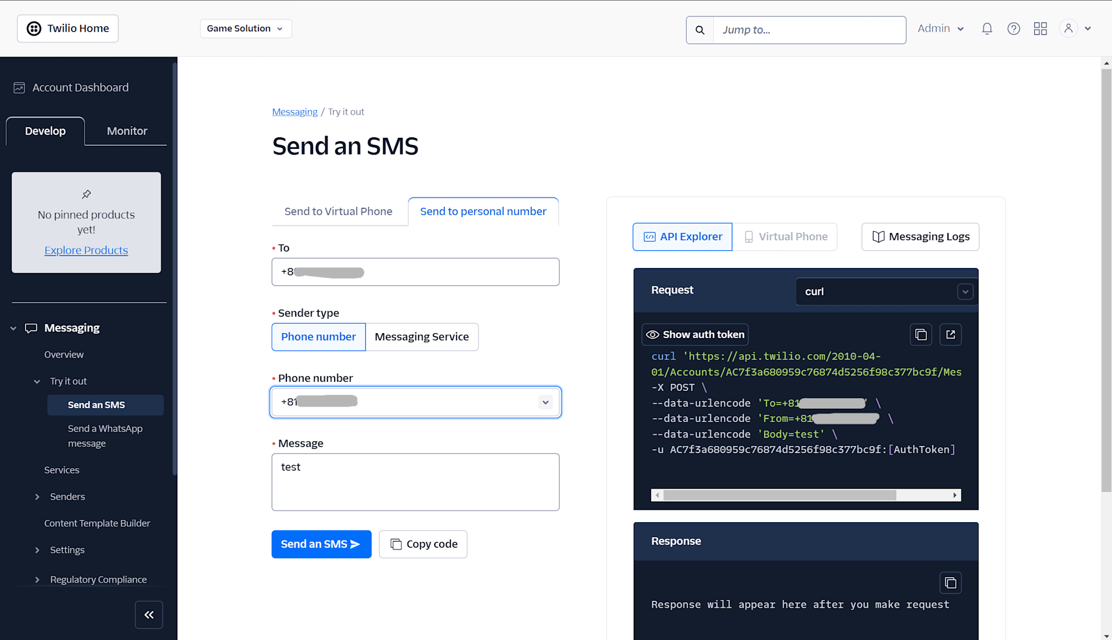Open the Phone number select dropdown
The height and width of the screenshot is (640, 1112).
tap(416, 402)
